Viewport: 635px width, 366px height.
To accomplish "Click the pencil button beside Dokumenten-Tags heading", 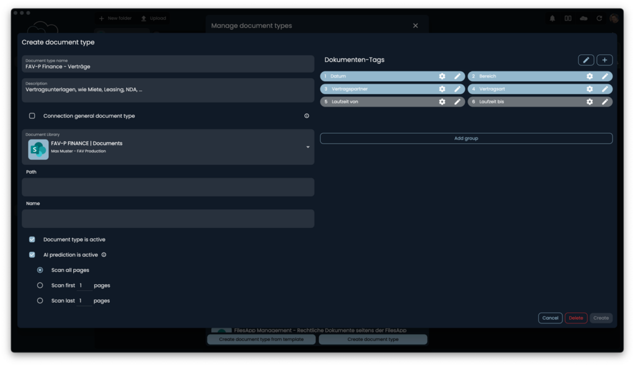I will coord(586,60).
